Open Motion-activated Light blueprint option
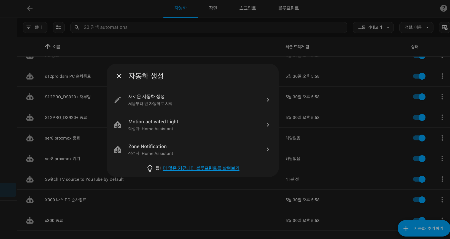The width and height of the screenshot is (450, 239). click(x=192, y=125)
